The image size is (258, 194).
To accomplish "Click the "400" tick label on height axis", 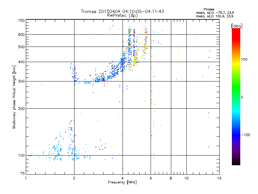I will (x=21, y=62).
